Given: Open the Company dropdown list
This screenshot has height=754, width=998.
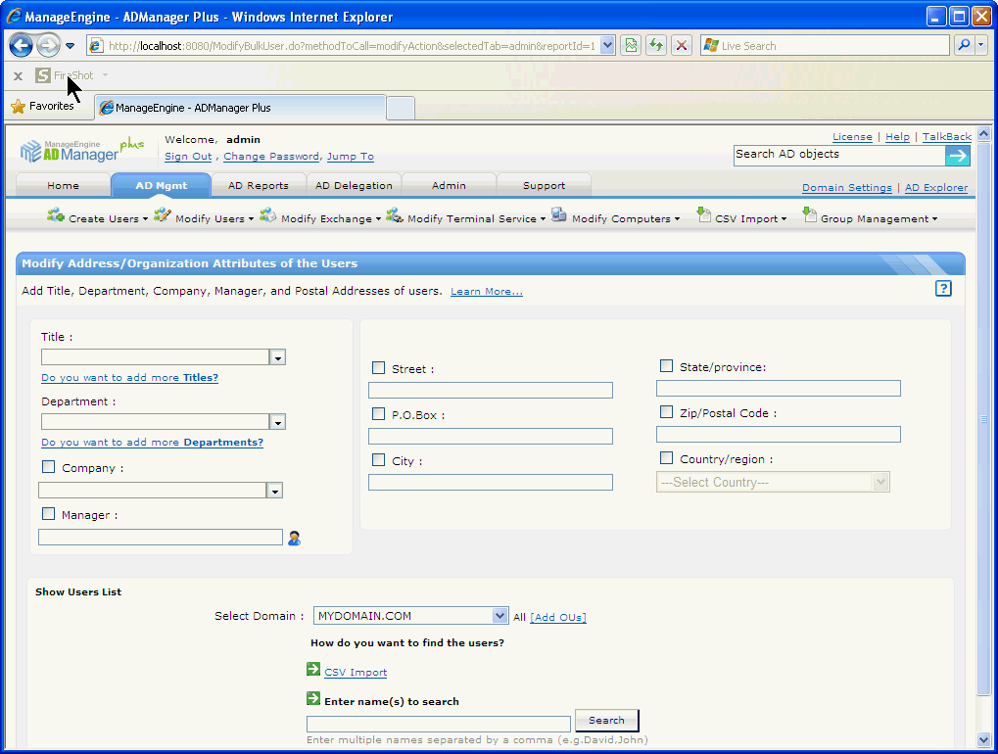Looking at the screenshot, I should click(x=274, y=491).
